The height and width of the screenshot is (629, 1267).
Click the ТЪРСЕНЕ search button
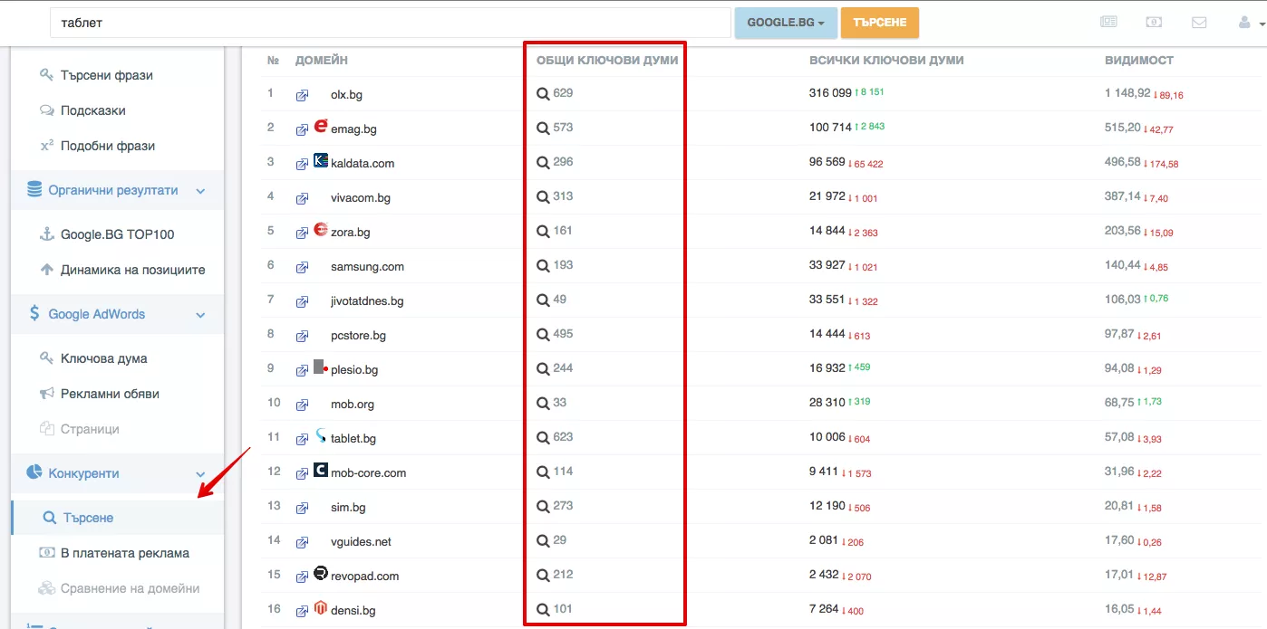(x=880, y=23)
